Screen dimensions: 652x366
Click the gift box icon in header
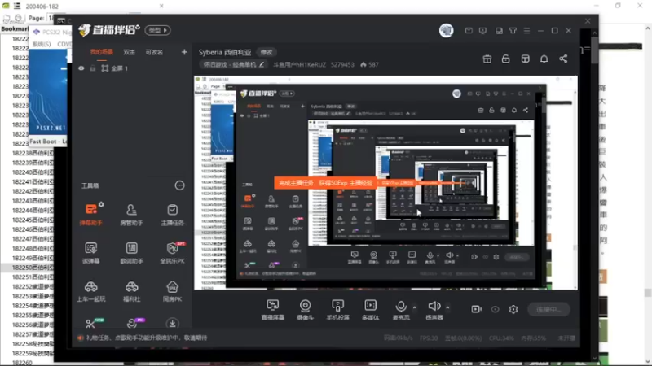pyautogui.click(x=487, y=59)
